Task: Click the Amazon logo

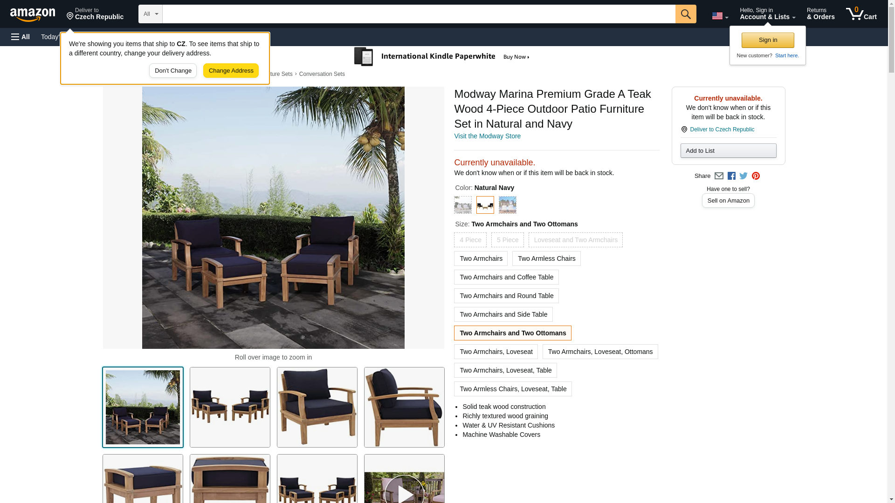Action: (33, 14)
